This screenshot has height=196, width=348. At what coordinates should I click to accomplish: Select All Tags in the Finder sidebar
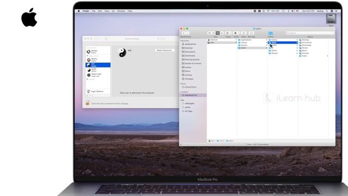point(187,111)
